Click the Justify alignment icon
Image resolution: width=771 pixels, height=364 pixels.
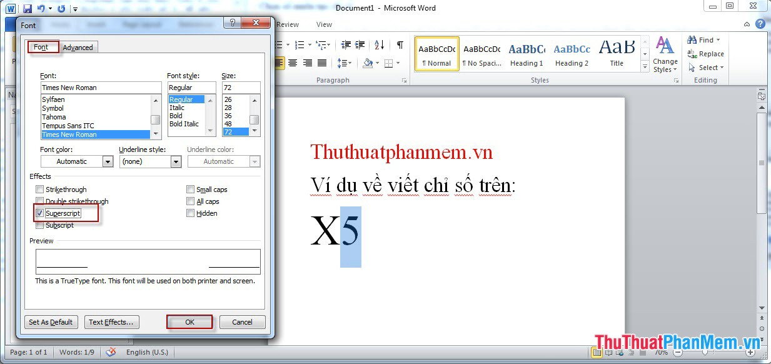[323, 63]
